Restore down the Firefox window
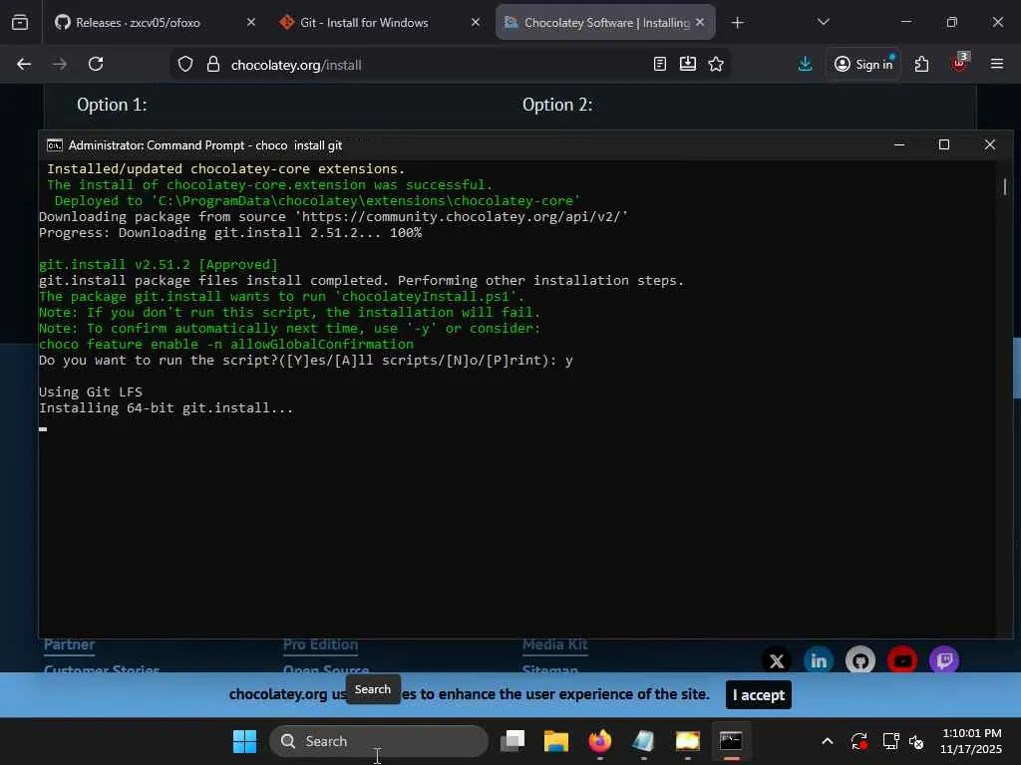This screenshot has height=765, width=1021. click(x=952, y=22)
